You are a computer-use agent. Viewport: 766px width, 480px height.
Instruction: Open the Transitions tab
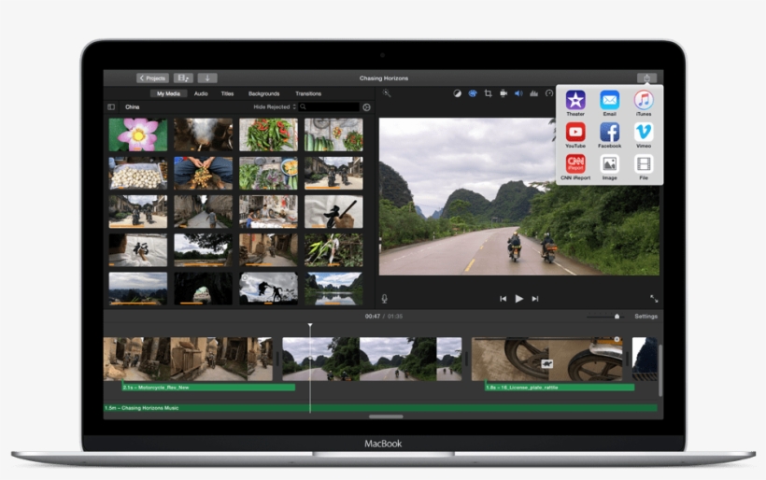coord(308,93)
